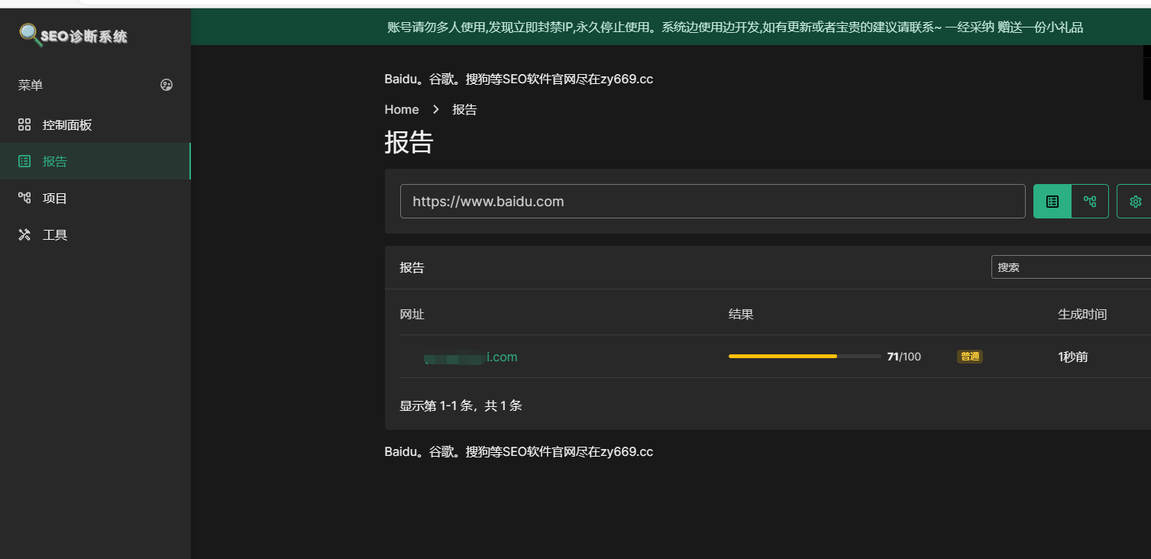Click the yellow 普通 rating badge
Image resolution: width=1151 pixels, height=559 pixels.
(x=969, y=357)
